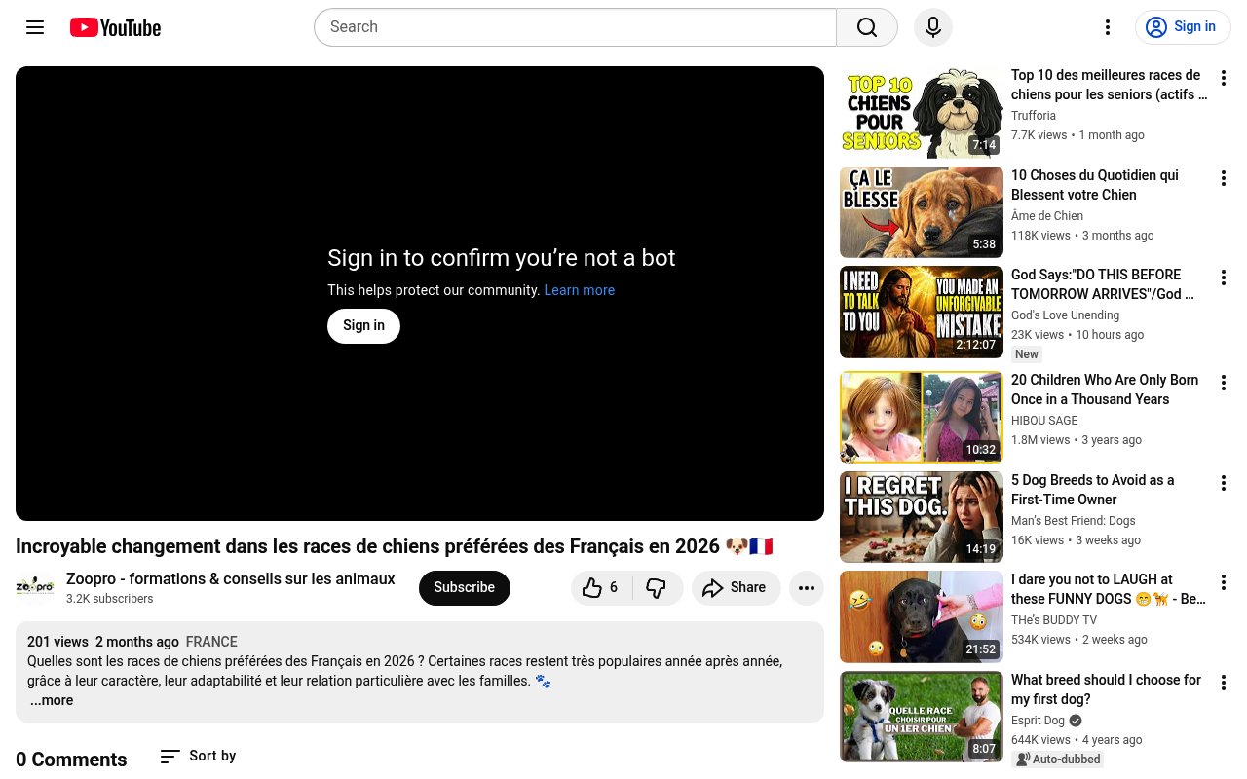This screenshot has height=779, width=1247.
Task: Click Âme de Chien channel name
Action: pyautogui.click(x=1047, y=216)
